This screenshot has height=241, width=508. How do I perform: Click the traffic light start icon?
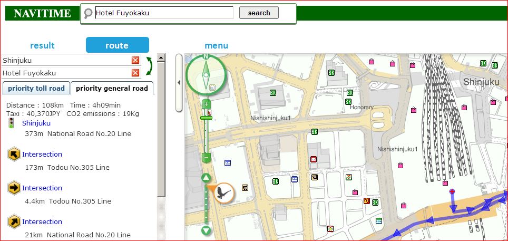(x=11, y=123)
